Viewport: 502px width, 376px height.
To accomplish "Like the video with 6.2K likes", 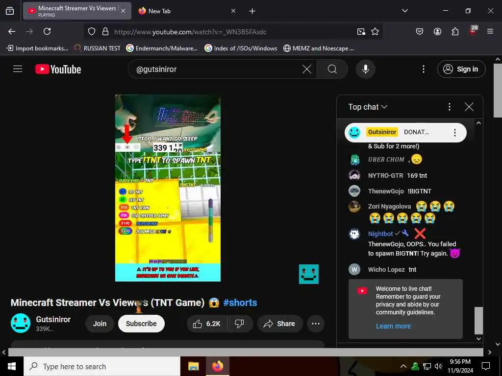I will coord(207,324).
